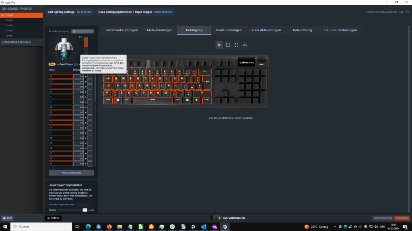Tick the Rapid Trigger checkbox for key O
The height and width of the screenshot is (231, 412).
[x=90, y=148]
